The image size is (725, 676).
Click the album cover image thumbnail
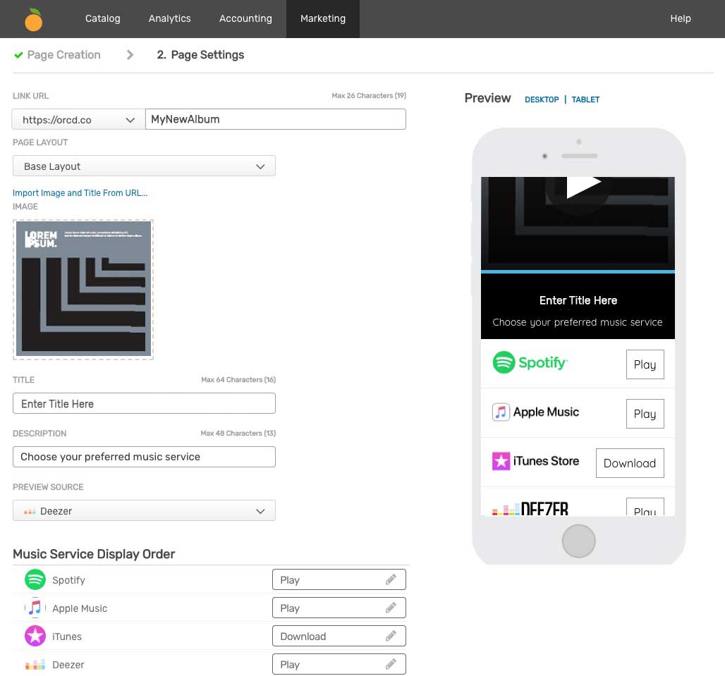(83, 289)
